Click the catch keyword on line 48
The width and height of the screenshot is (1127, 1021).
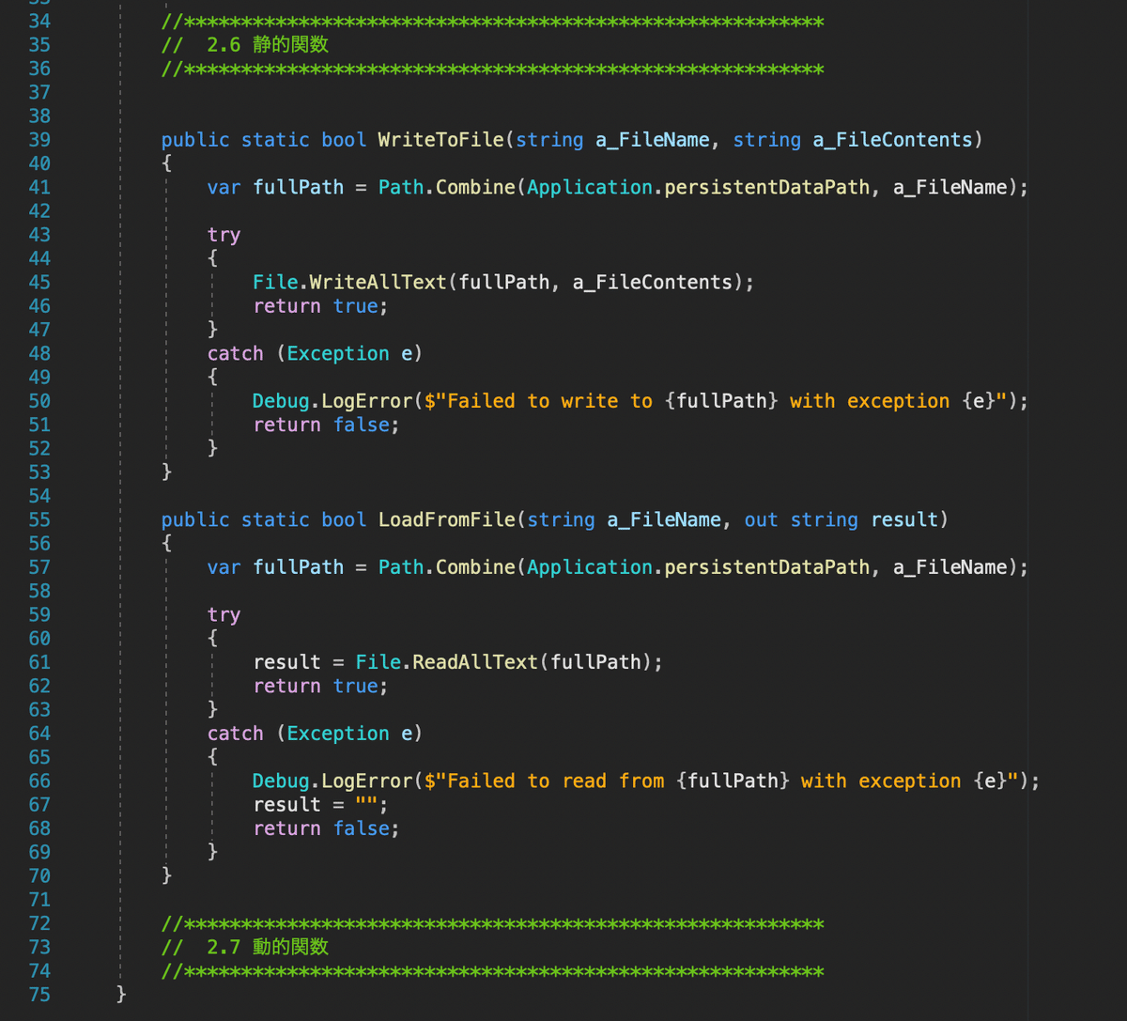point(235,353)
